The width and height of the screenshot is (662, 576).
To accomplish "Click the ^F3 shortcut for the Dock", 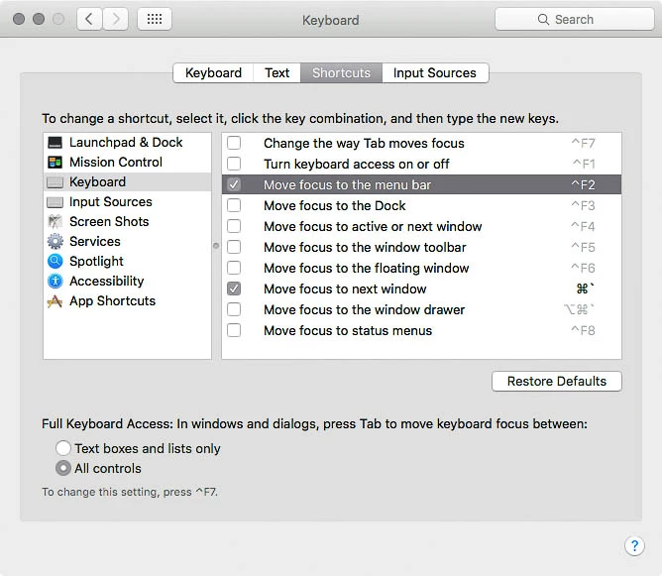I will pos(583,205).
